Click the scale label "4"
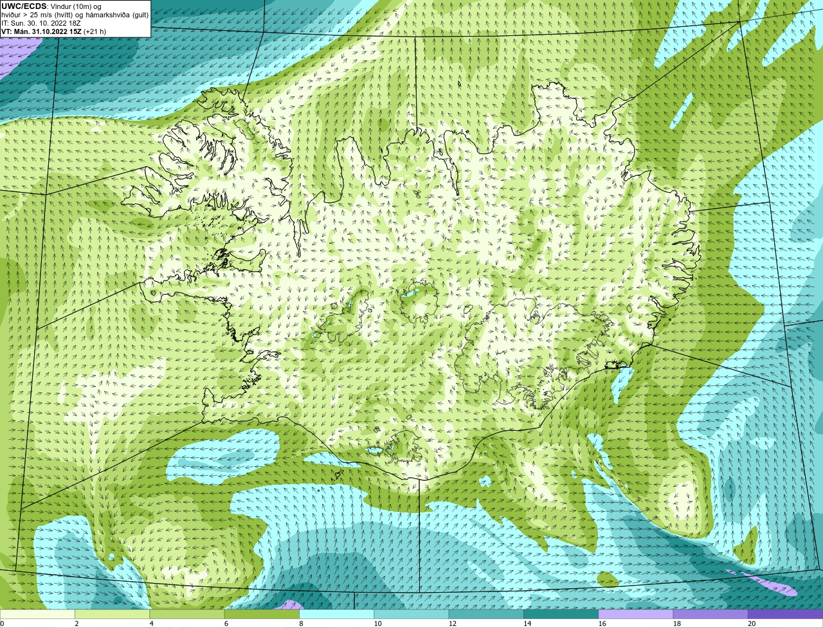Screen dimensions: 823x628 click(152, 624)
